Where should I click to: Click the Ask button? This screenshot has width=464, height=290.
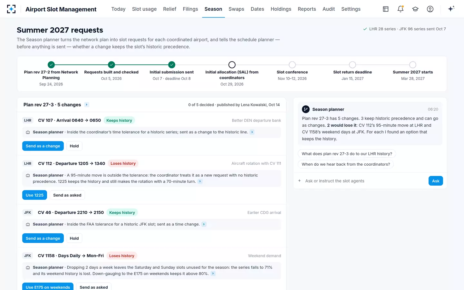[436, 181]
